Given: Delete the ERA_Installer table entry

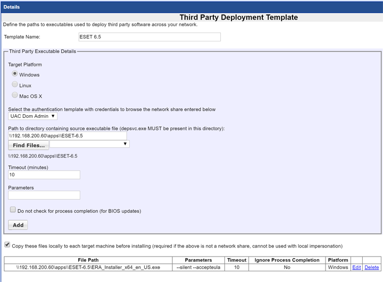Looking at the screenshot, I should (371, 268).
